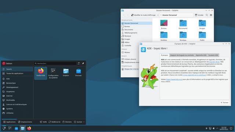Click Dossier Personnel in Dolphin breadcrumb bar
Image resolution: width=235 pixels, height=132 pixels.
[x=170, y=15]
